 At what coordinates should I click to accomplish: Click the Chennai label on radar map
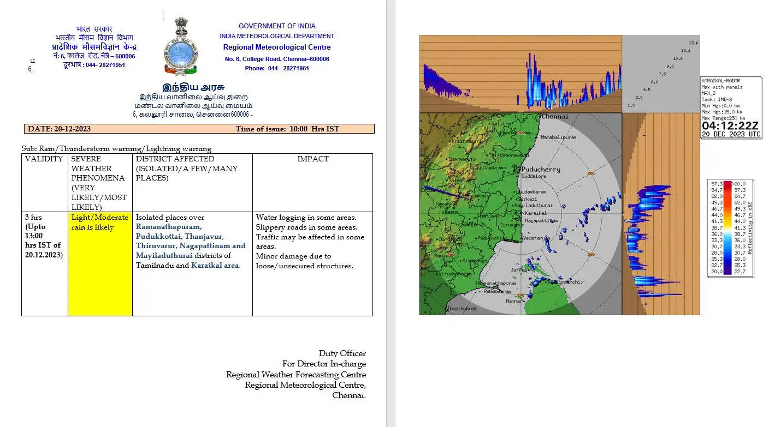555,117
